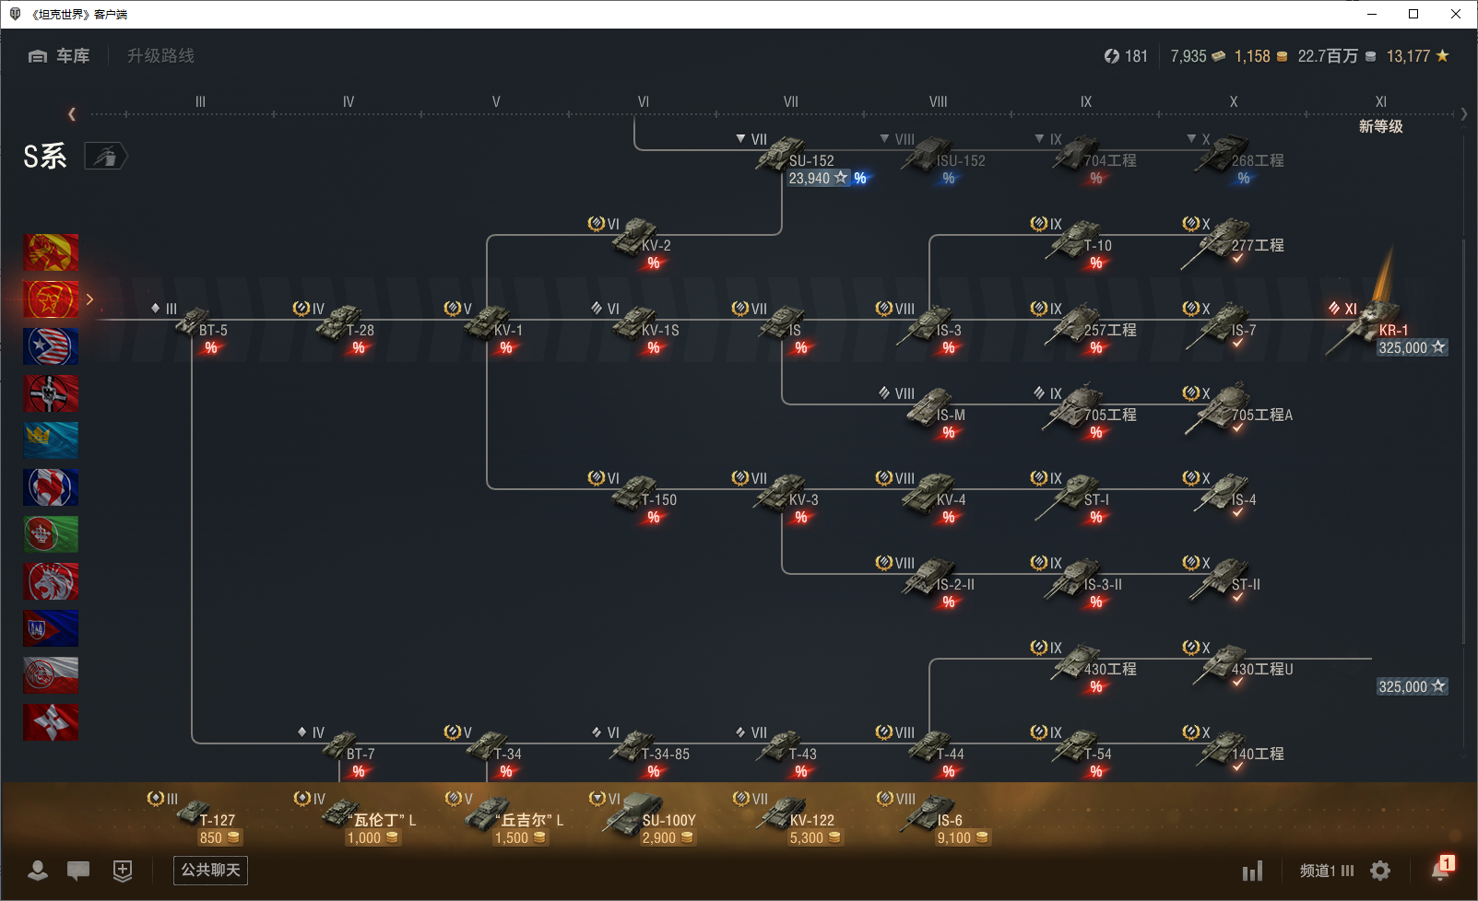Select the black cross red nation flag

[51, 393]
